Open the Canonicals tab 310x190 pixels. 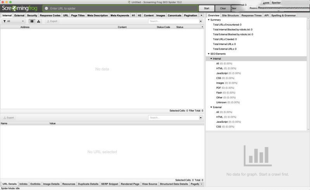174,15
